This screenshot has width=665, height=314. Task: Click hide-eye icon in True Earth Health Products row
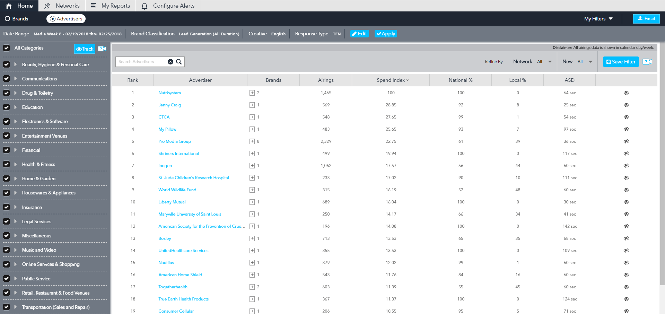pyautogui.click(x=627, y=299)
